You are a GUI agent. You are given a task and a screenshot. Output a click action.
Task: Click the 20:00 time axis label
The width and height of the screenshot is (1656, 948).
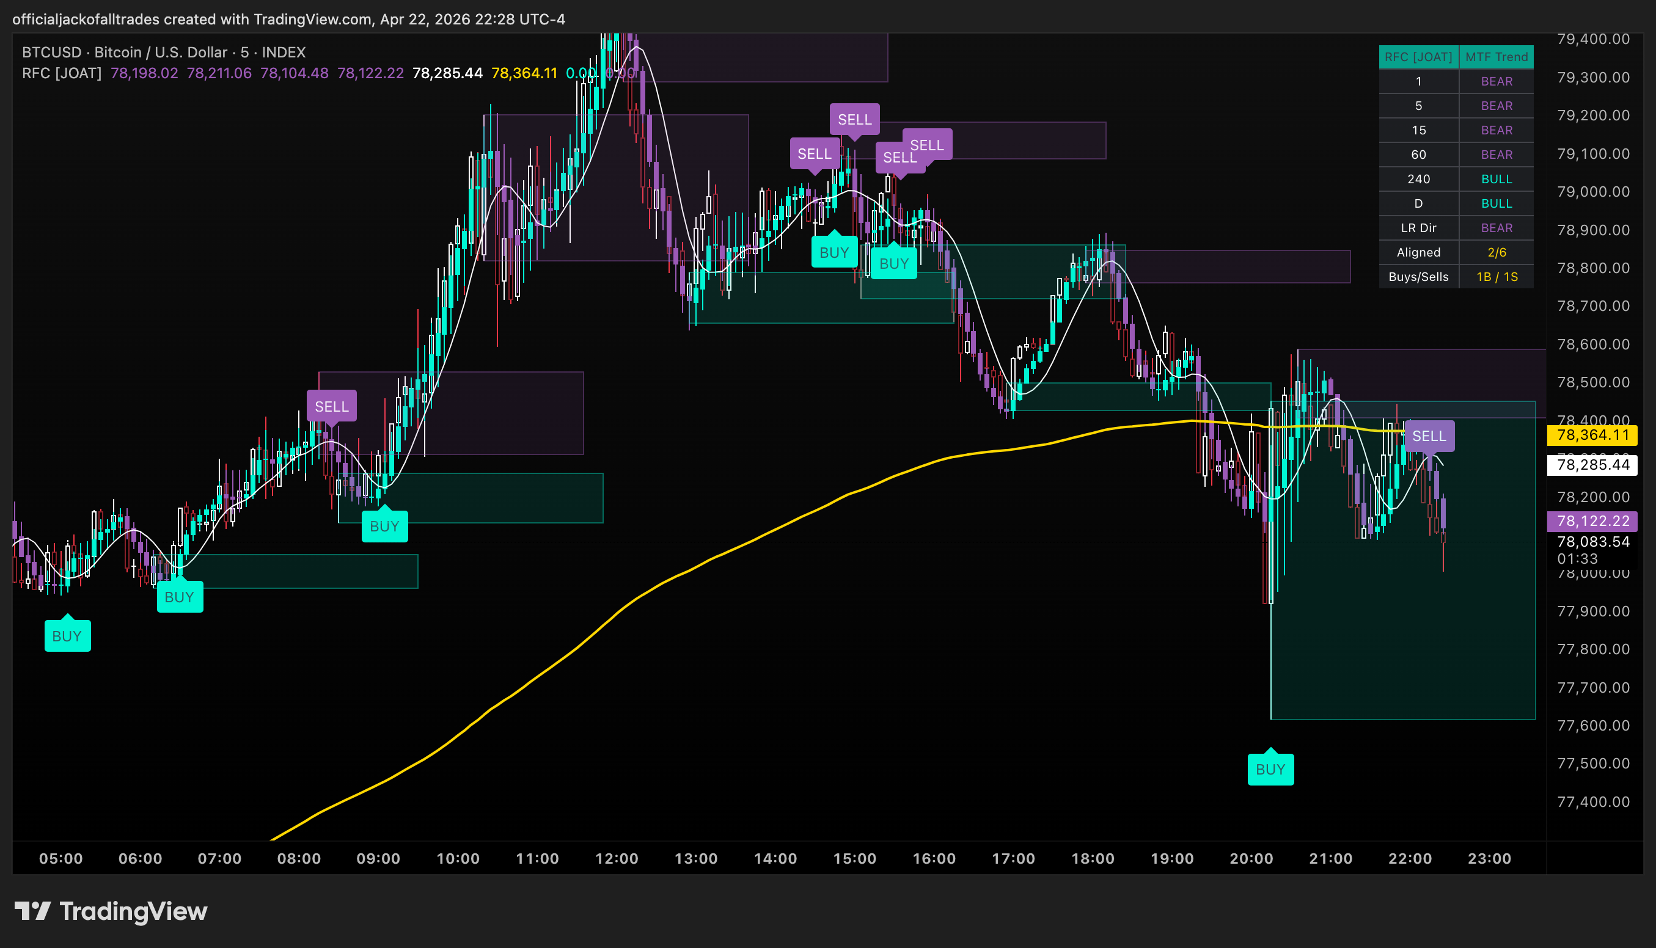pos(1251,858)
